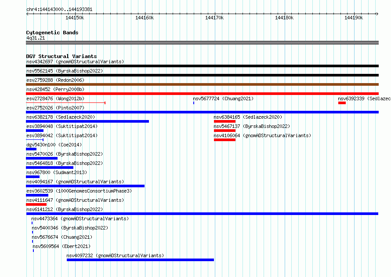The height and width of the screenshot is (277, 391).
Task: Open nsv6141212 ByrskaBishop2022 label
Action: pyautogui.click(x=65, y=209)
